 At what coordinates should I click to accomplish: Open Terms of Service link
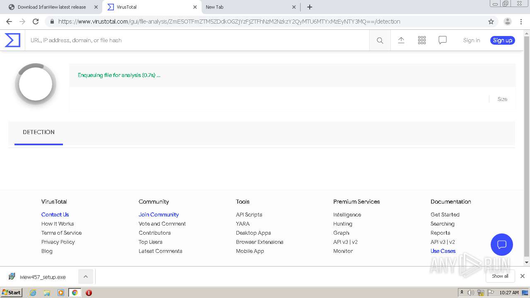61,233
